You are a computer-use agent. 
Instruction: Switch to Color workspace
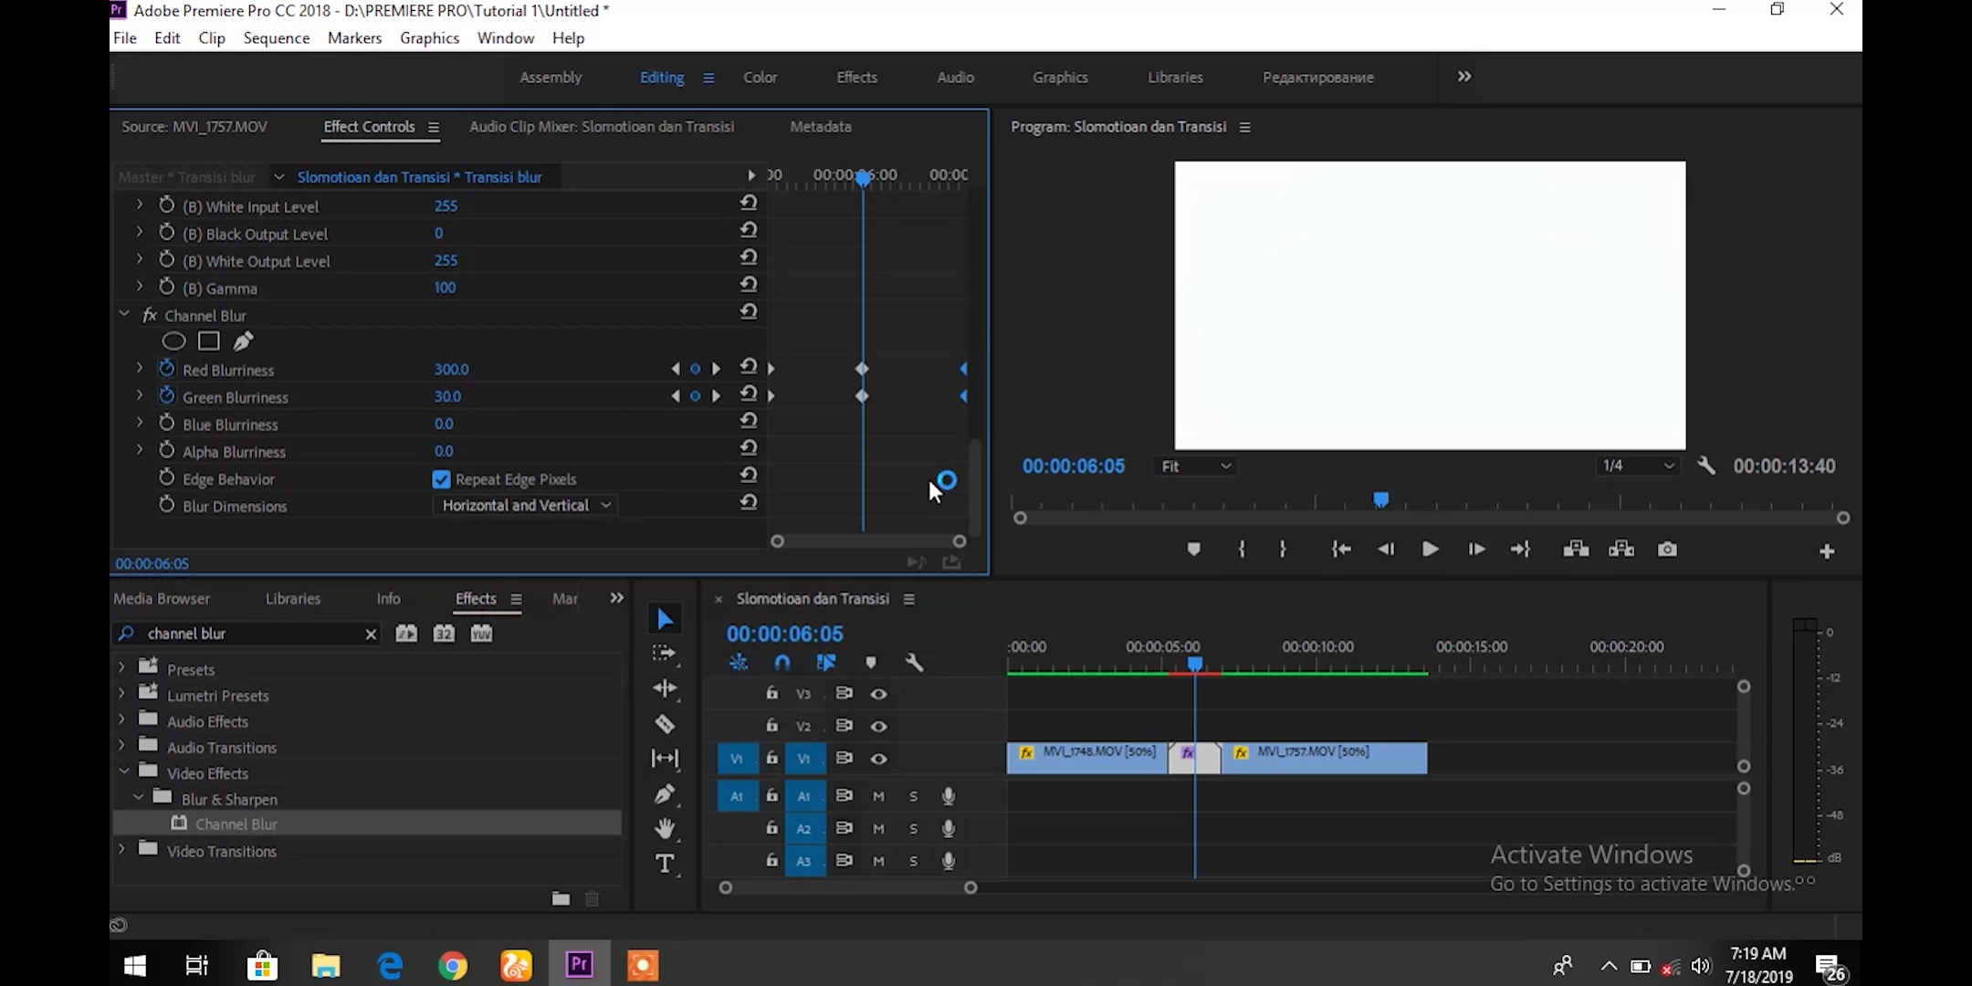[x=760, y=77]
